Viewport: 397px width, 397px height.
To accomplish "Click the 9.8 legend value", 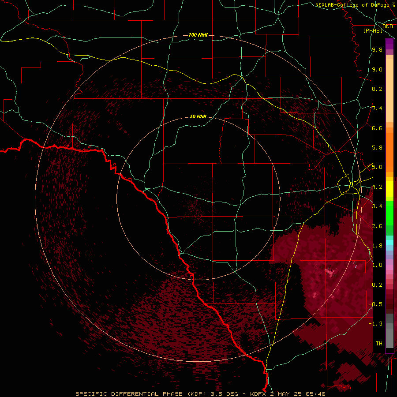I will click(x=377, y=49).
